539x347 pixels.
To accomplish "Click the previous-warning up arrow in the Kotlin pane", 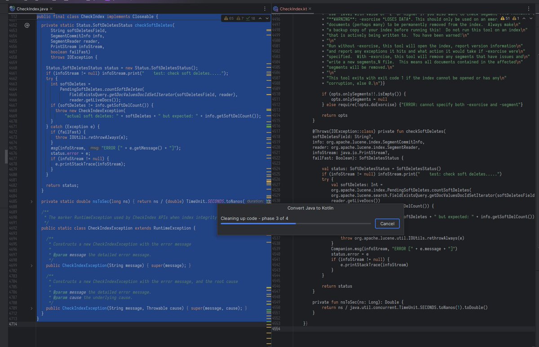I will [524, 18].
